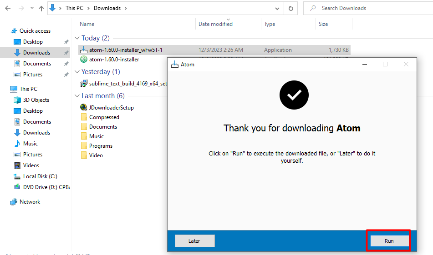The height and width of the screenshot is (255, 433).
Task: Select file atom-1.60.0-installer_wFw5T-1
Action: pos(214,50)
